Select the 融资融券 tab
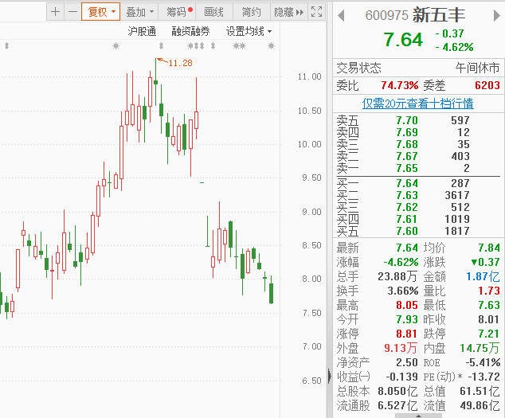505x418 pixels. coord(190,31)
